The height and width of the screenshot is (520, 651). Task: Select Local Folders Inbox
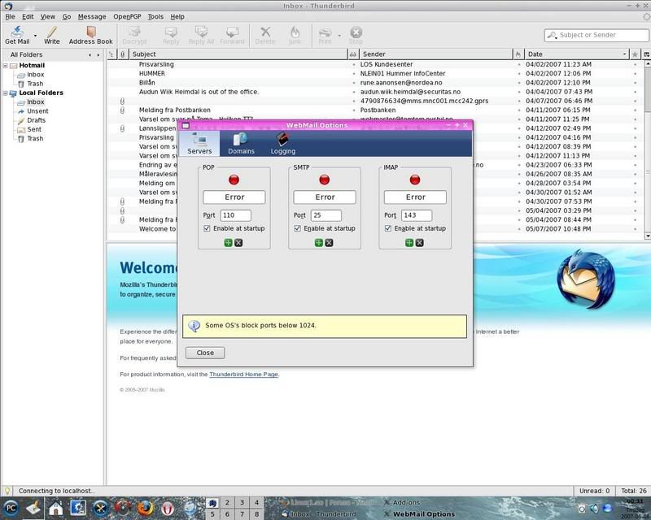click(35, 102)
